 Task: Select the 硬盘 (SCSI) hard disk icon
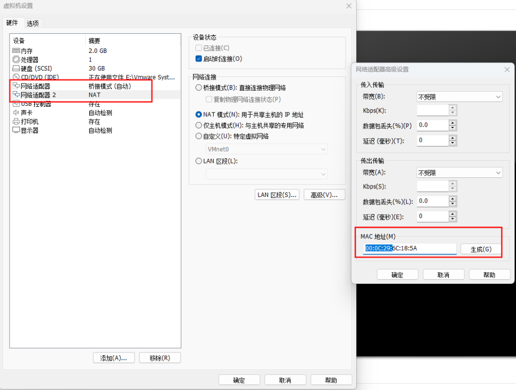pyautogui.click(x=16, y=69)
